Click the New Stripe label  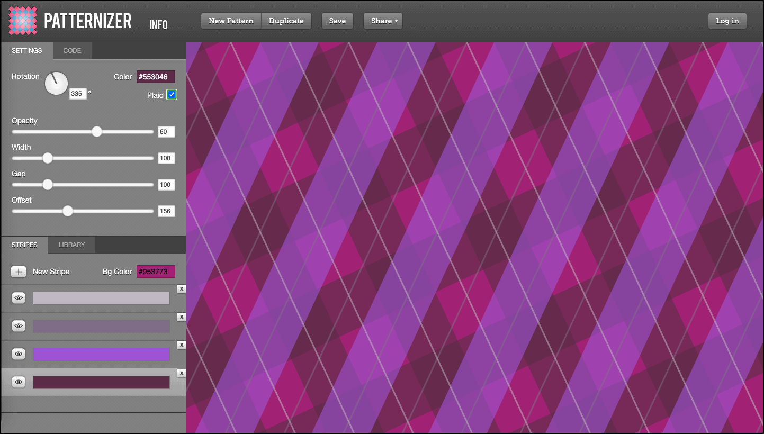point(51,272)
